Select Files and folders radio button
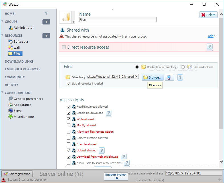 click(x=183, y=67)
